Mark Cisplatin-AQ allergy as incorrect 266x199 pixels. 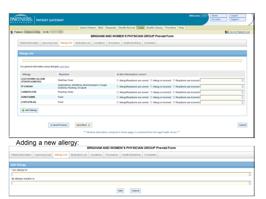(151, 102)
